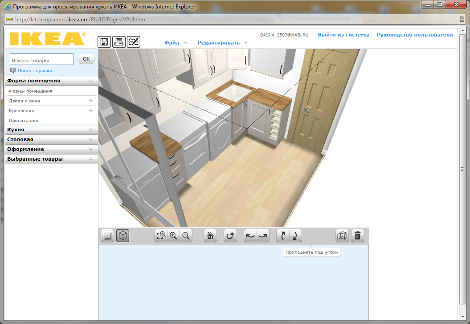The image size is (470, 324).
Task: Delete selected item with trash icon
Action: point(357,236)
